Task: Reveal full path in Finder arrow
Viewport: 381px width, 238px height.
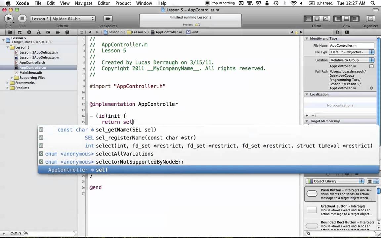Action: [371, 88]
